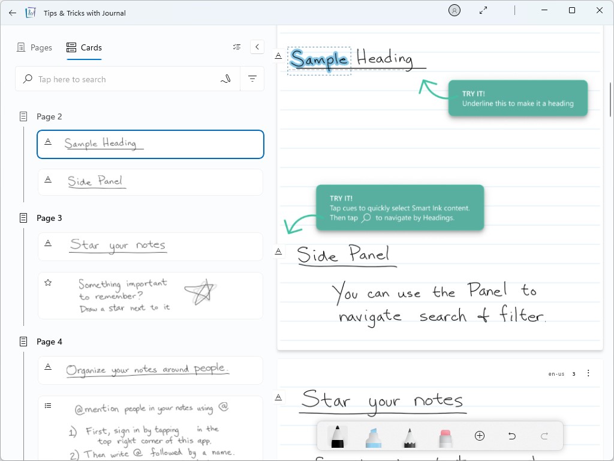
Task: Maximize the Journal window
Action: pos(571,10)
